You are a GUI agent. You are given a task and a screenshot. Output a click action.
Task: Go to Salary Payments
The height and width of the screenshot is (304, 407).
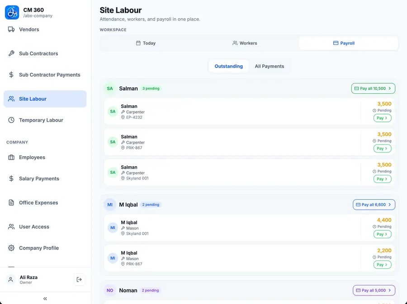(x=45, y=179)
